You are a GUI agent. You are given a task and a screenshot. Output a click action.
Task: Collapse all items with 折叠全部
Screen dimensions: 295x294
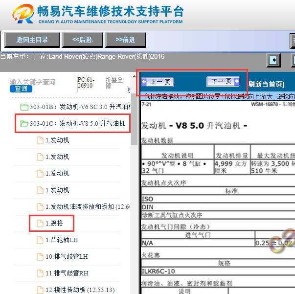click(114, 83)
